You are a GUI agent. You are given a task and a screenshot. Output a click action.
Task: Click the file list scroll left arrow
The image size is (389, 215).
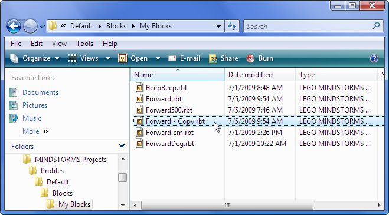point(135,205)
